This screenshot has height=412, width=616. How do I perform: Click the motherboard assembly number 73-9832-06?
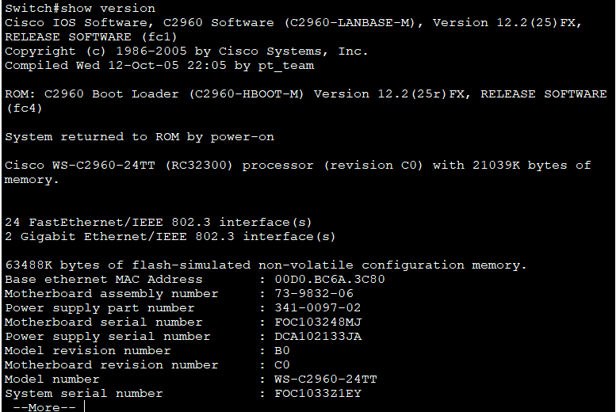(314, 293)
